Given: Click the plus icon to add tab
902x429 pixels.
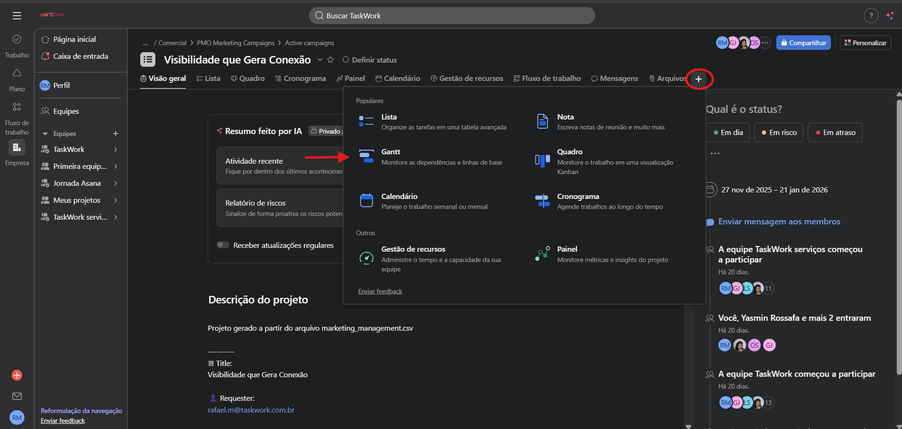Looking at the screenshot, I should [699, 79].
